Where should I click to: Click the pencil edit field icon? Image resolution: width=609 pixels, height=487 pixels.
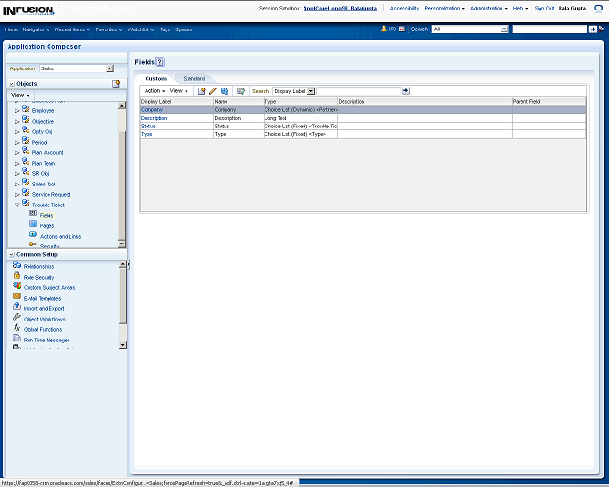[213, 91]
